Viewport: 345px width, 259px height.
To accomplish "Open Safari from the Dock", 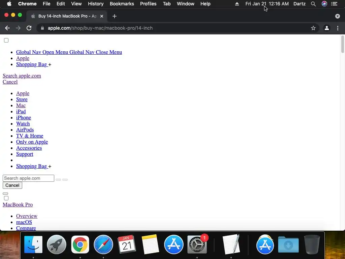I will pos(103,244).
